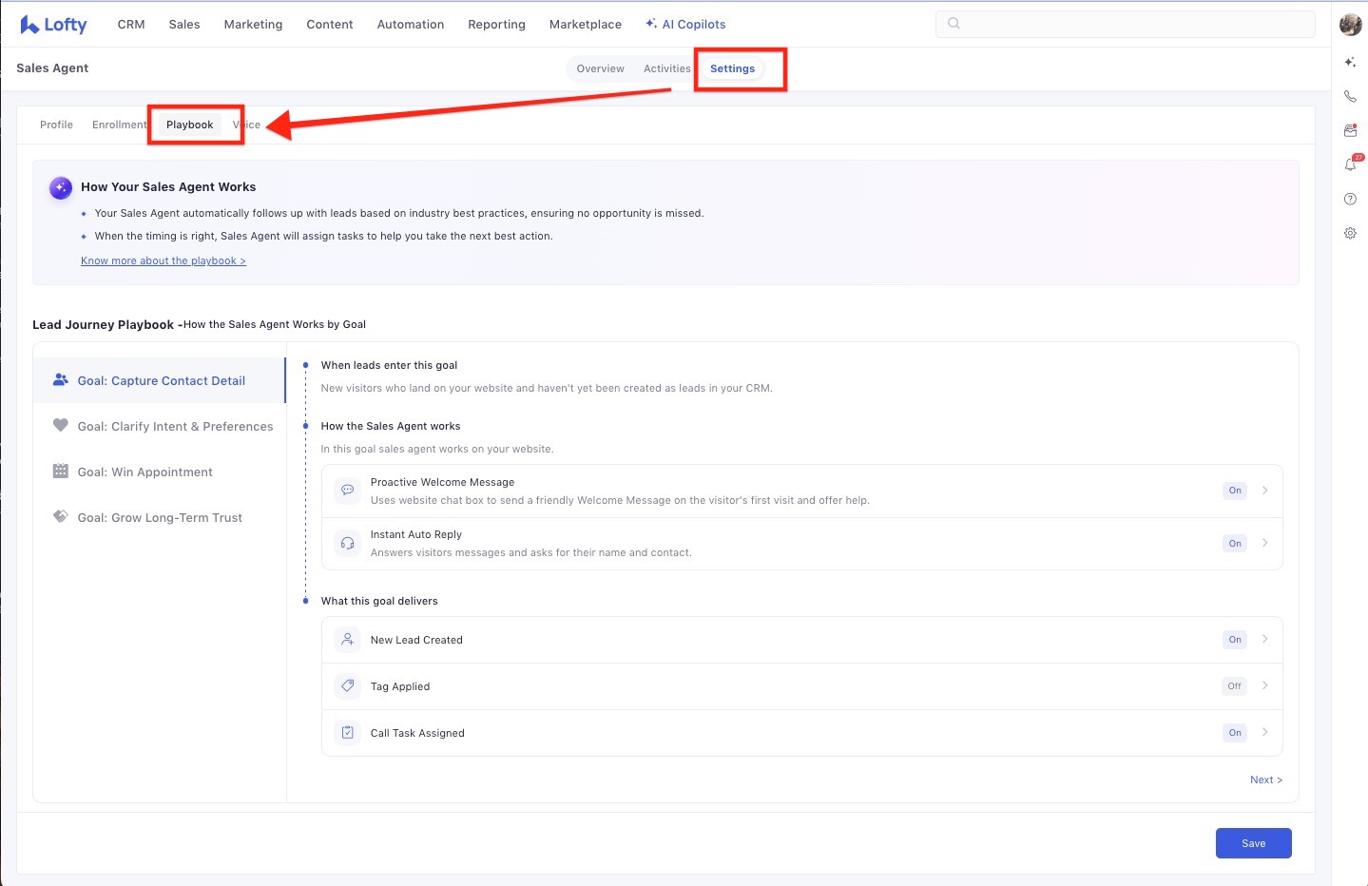Click the help question mark icon
Screen dimensions: 1368x886
coord(1350,199)
